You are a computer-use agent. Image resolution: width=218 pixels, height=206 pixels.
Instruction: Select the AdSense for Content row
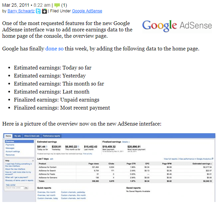tap(125, 167)
